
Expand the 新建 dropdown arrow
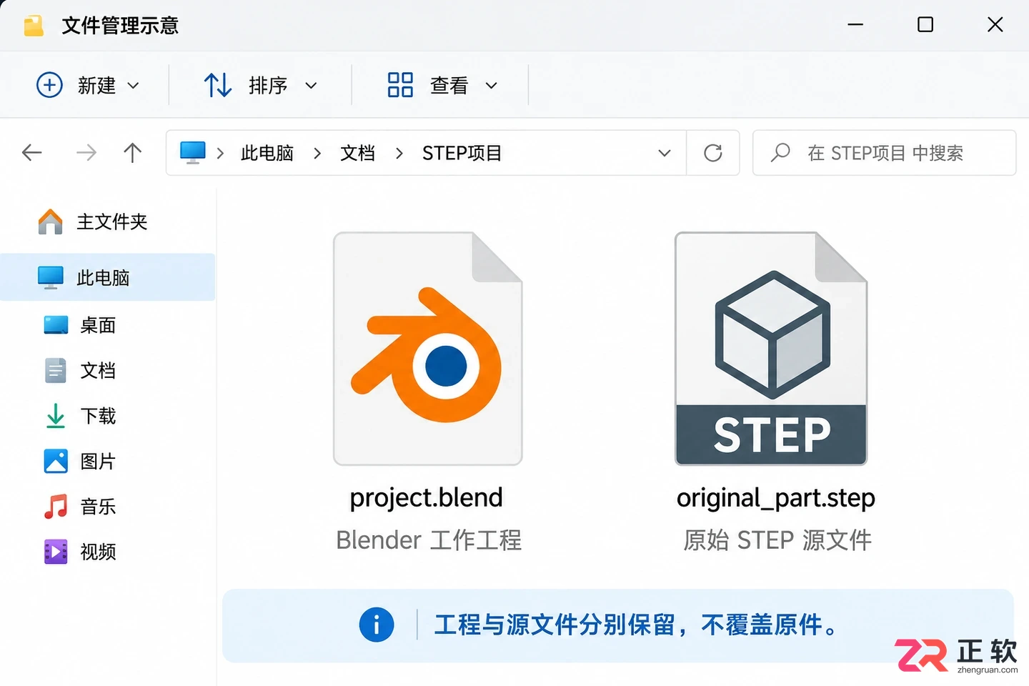pos(134,86)
